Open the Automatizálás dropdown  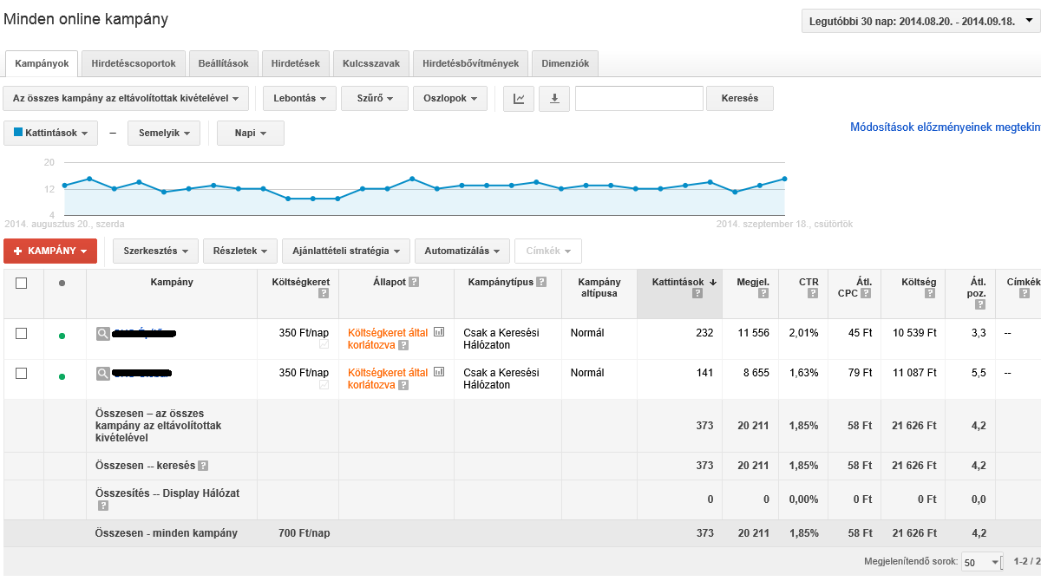pos(462,251)
